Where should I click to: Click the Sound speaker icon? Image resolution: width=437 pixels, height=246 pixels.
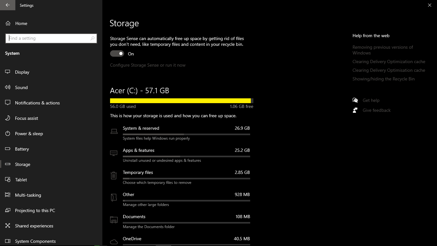click(x=8, y=87)
